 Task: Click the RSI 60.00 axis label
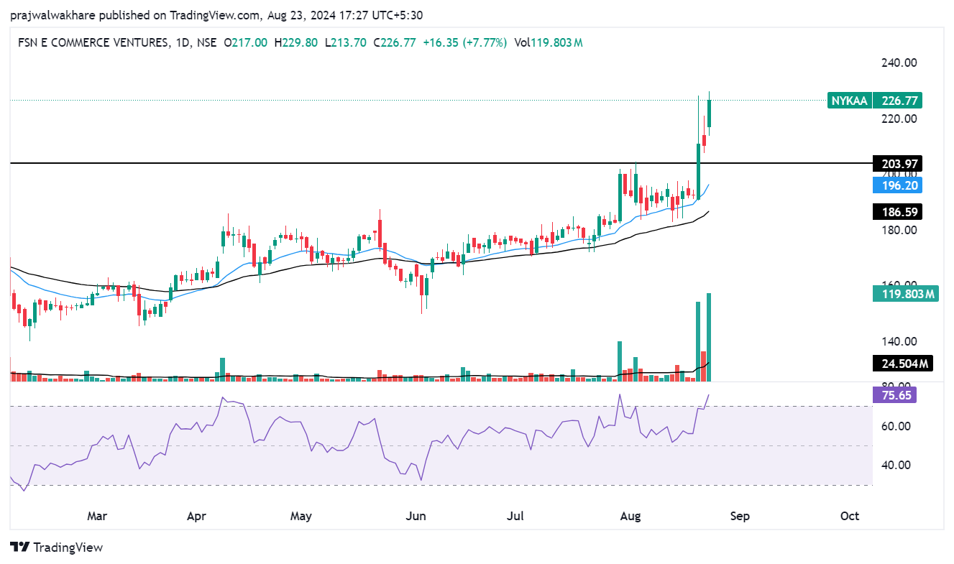tap(896, 426)
